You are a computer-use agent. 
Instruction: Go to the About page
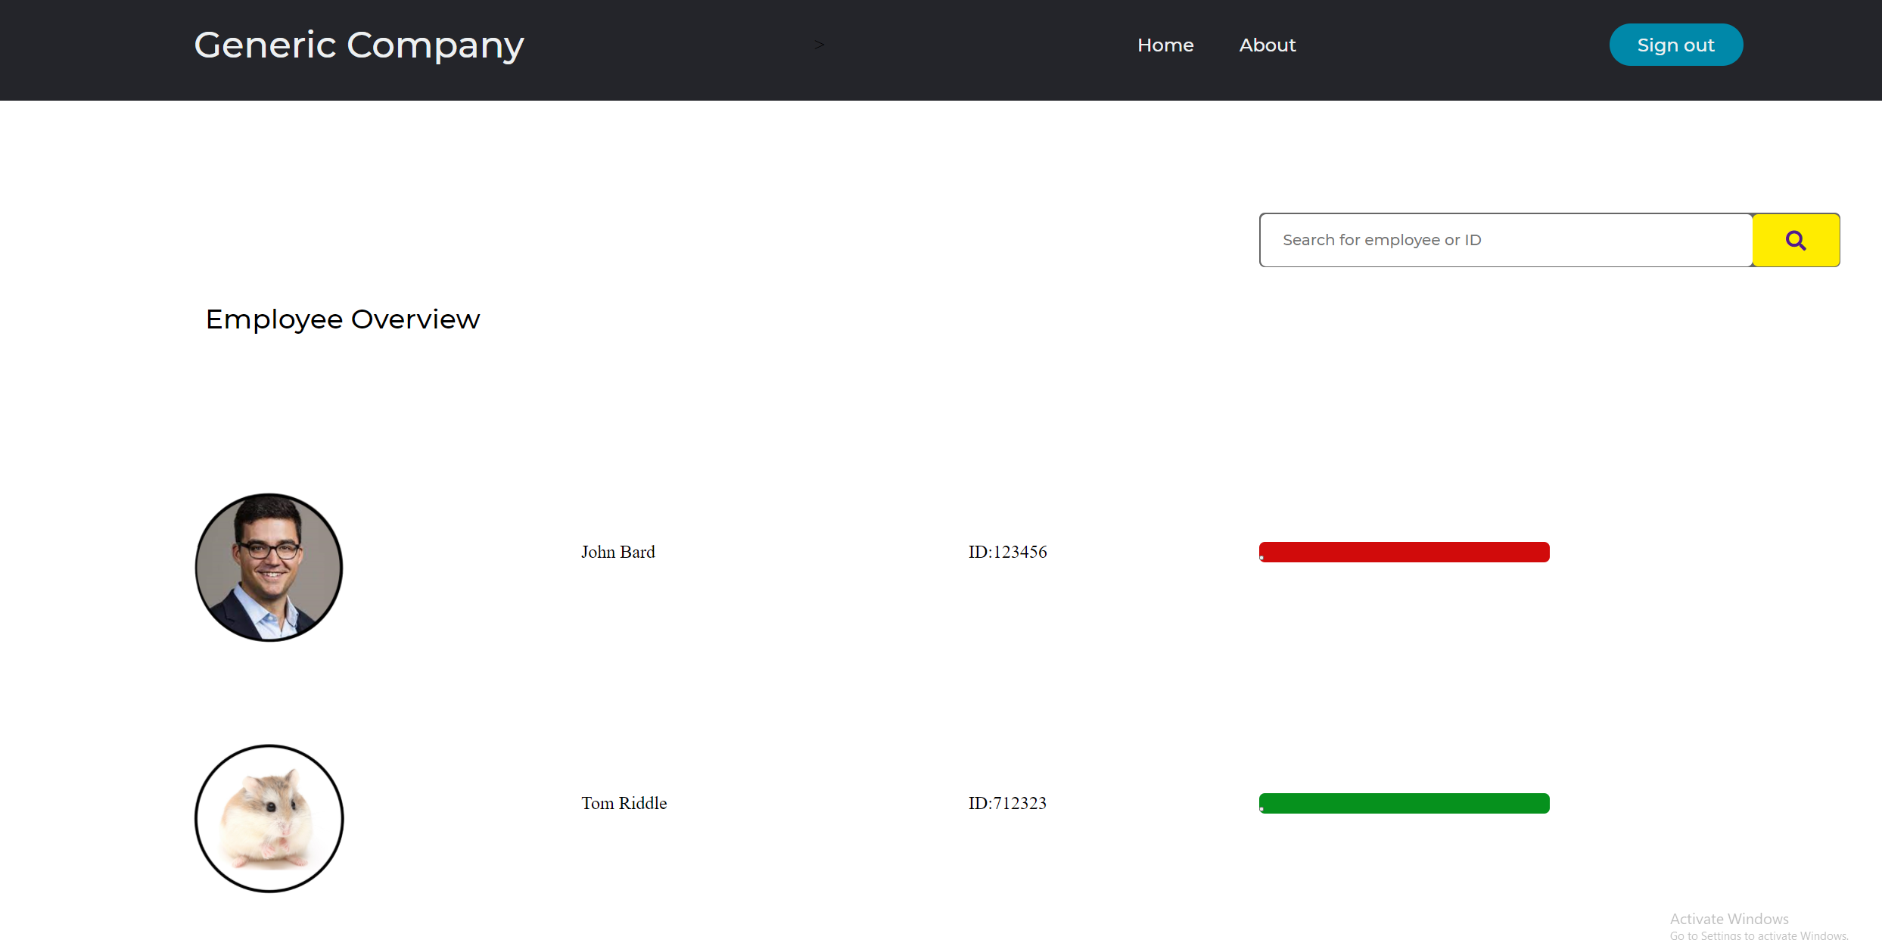click(x=1267, y=45)
